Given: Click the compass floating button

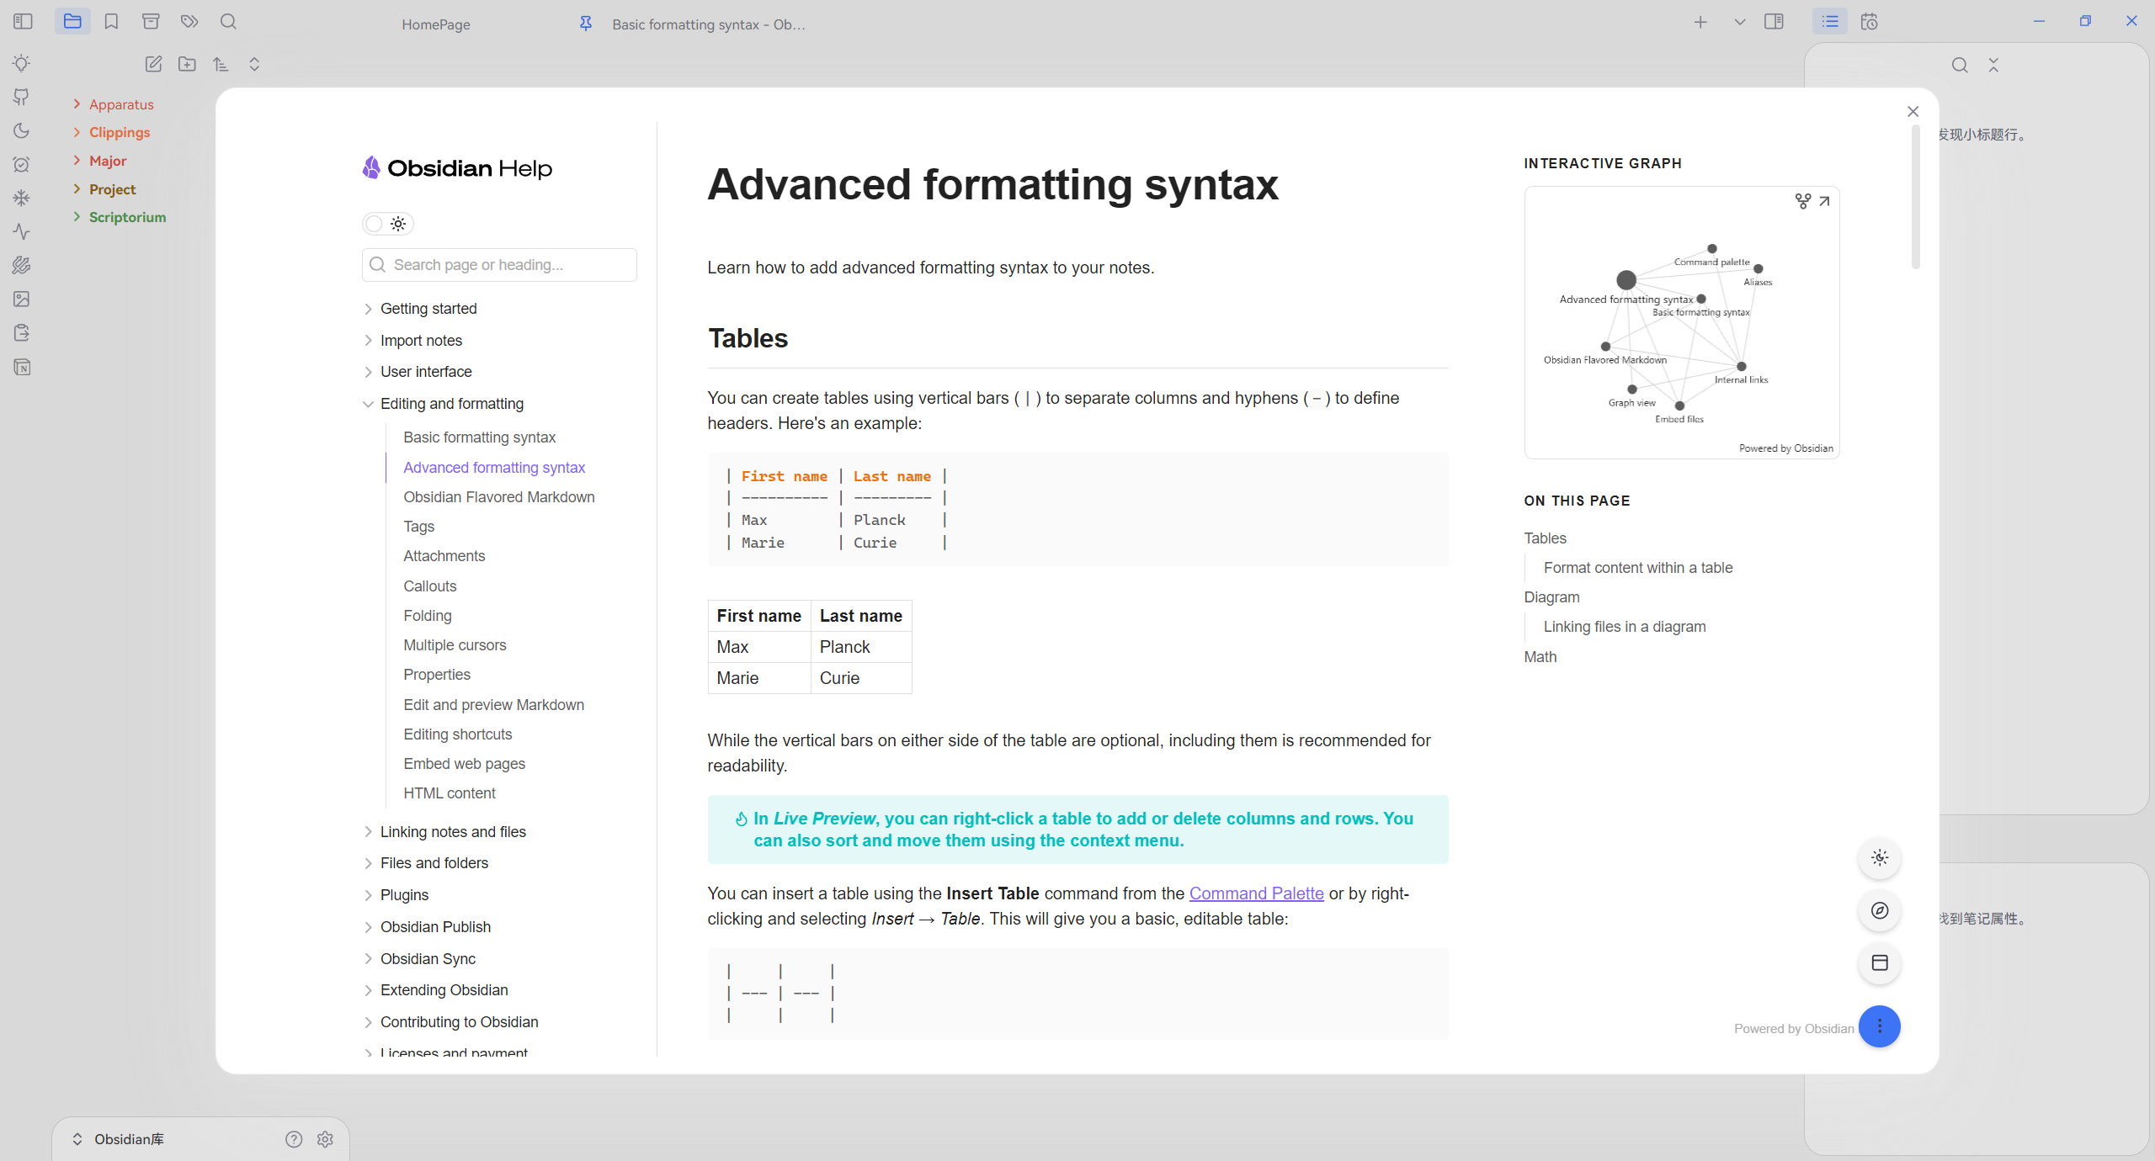Looking at the screenshot, I should point(1880,910).
